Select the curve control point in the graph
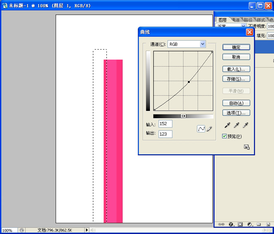The image size is (274, 234). 189,82
